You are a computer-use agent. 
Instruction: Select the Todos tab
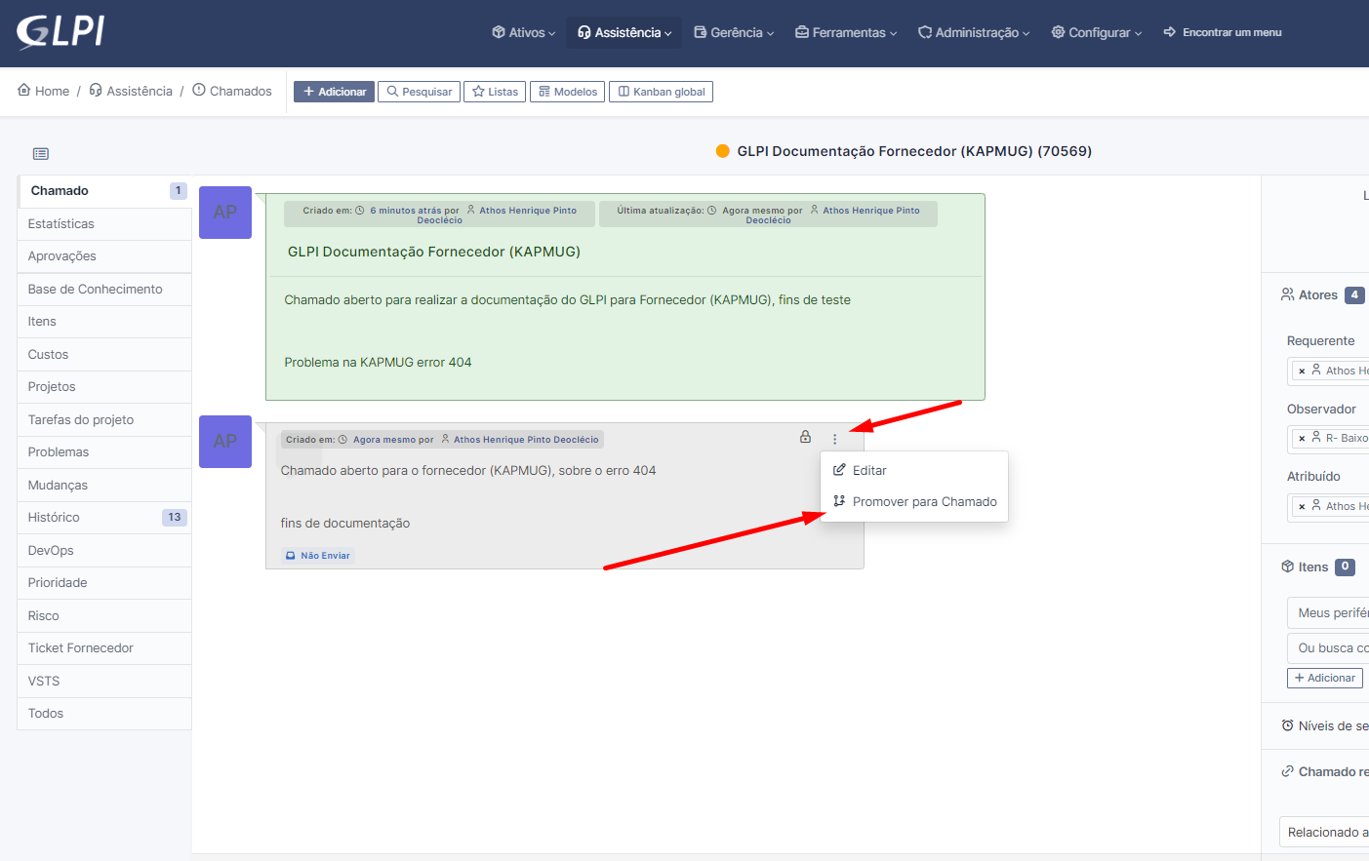tap(104, 714)
